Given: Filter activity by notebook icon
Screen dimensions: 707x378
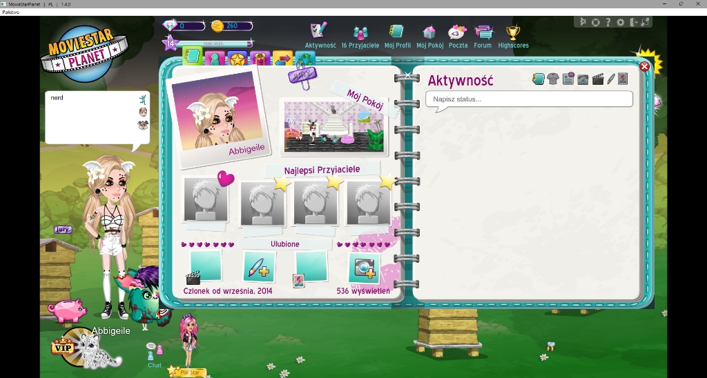Looking at the screenshot, I should pyautogui.click(x=538, y=79).
